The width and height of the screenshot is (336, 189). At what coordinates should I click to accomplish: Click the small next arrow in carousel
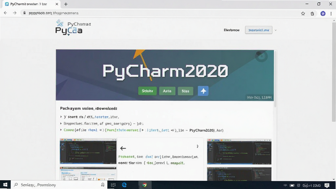pyautogui.click(x=197, y=146)
